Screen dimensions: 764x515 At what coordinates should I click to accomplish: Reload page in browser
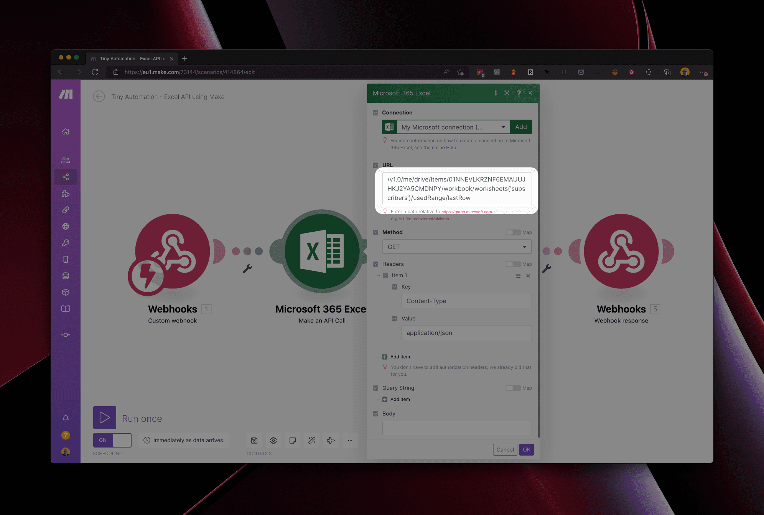tap(95, 72)
